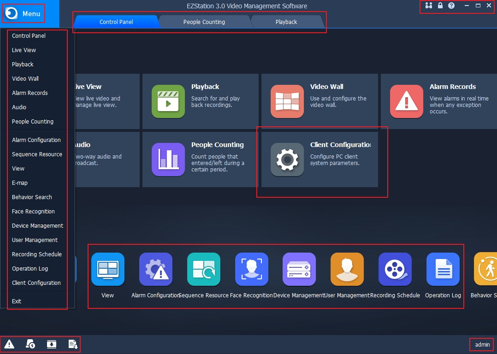
Task: Switch to the People Counting tab
Action: point(204,22)
